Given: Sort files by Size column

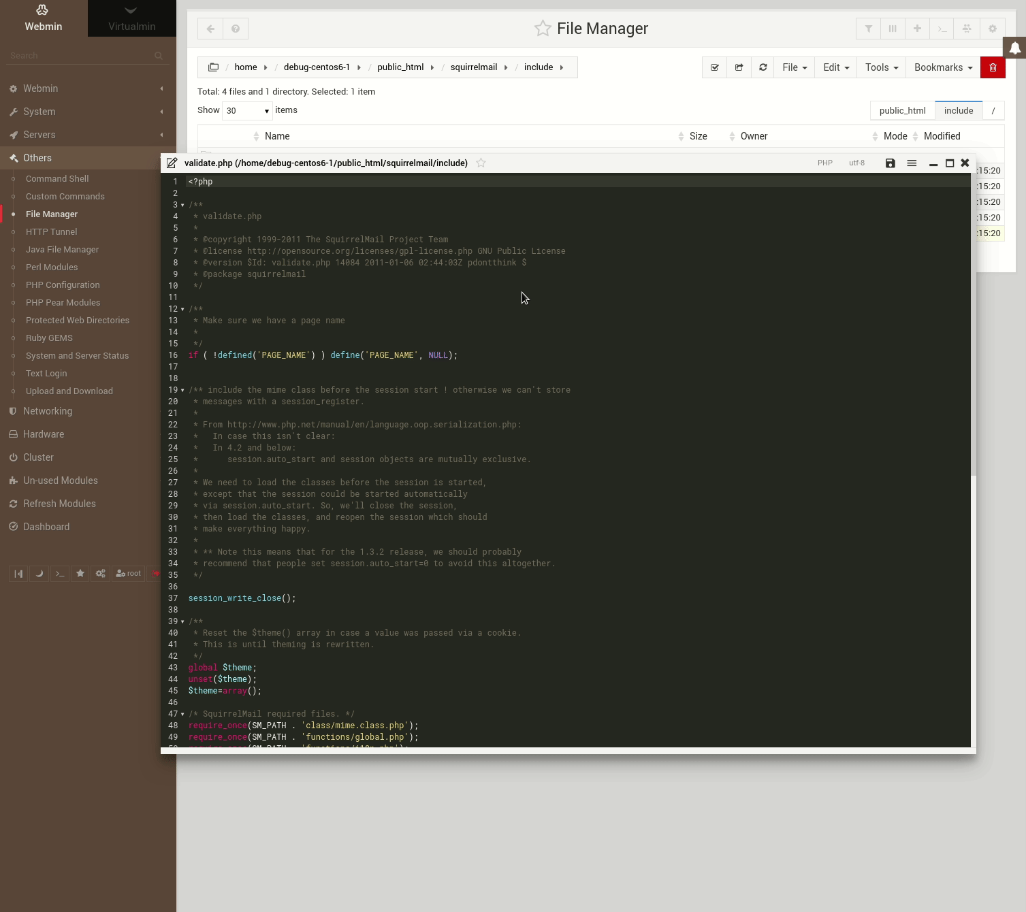Looking at the screenshot, I should pyautogui.click(x=699, y=136).
